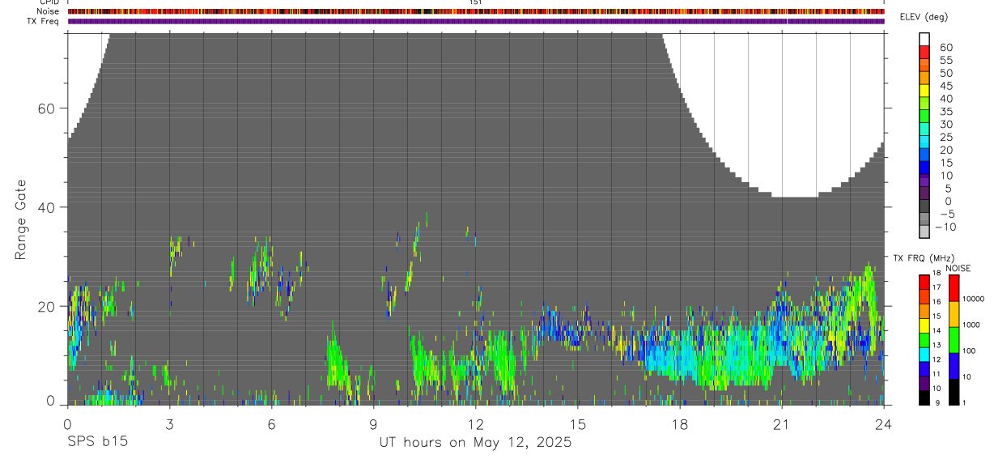Click the green TX FRQ swatch between 13 and 14
994x459 pixels.
[x=924, y=339]
